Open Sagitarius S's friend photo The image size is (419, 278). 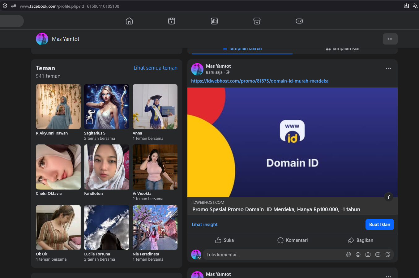tap(107, 106)
